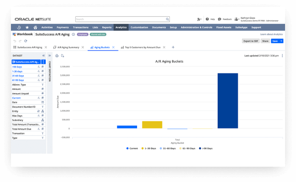Click the blue Current bar
The image size is (296, 182).
pyautogui.click(x=127, y=127)
